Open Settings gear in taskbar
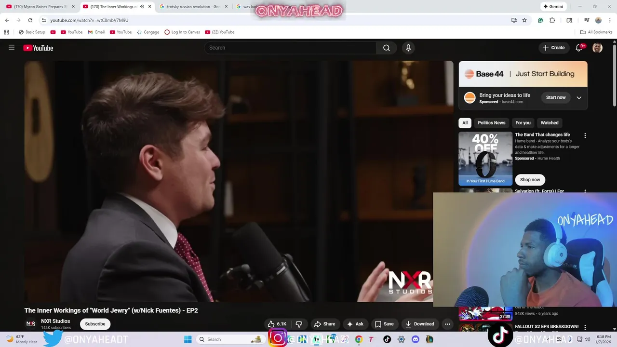 click(401, 339)
